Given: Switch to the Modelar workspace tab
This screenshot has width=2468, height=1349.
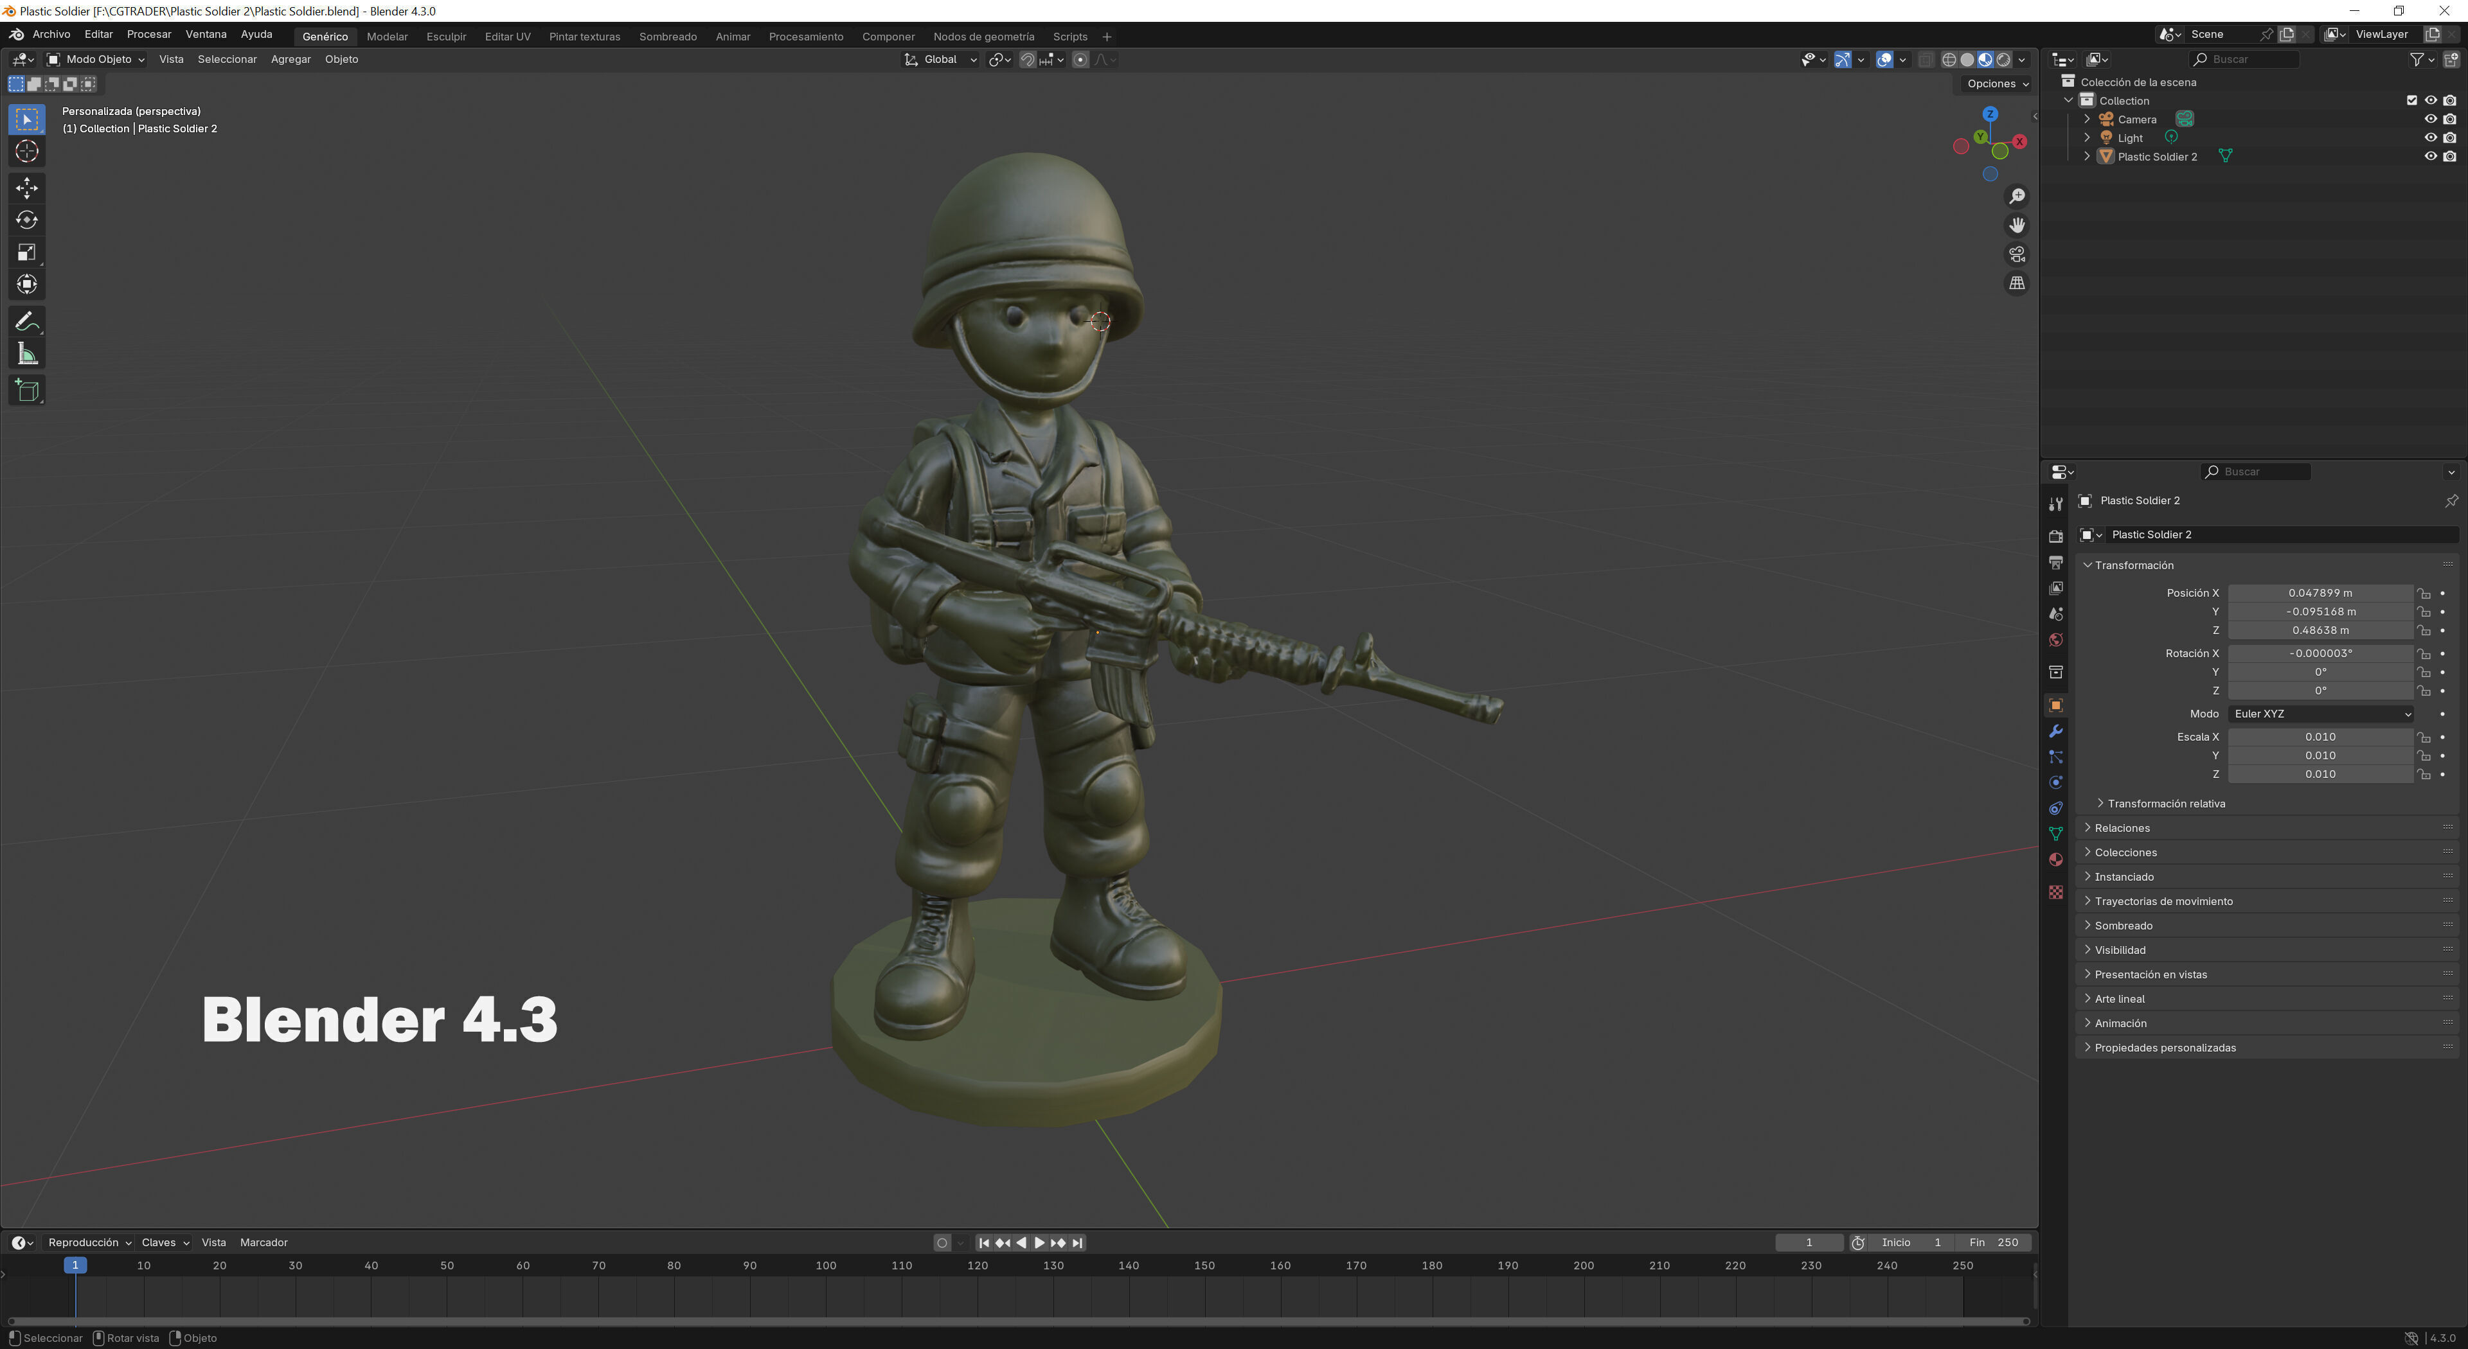Looking at the screenshot, I should pos(387,37).
